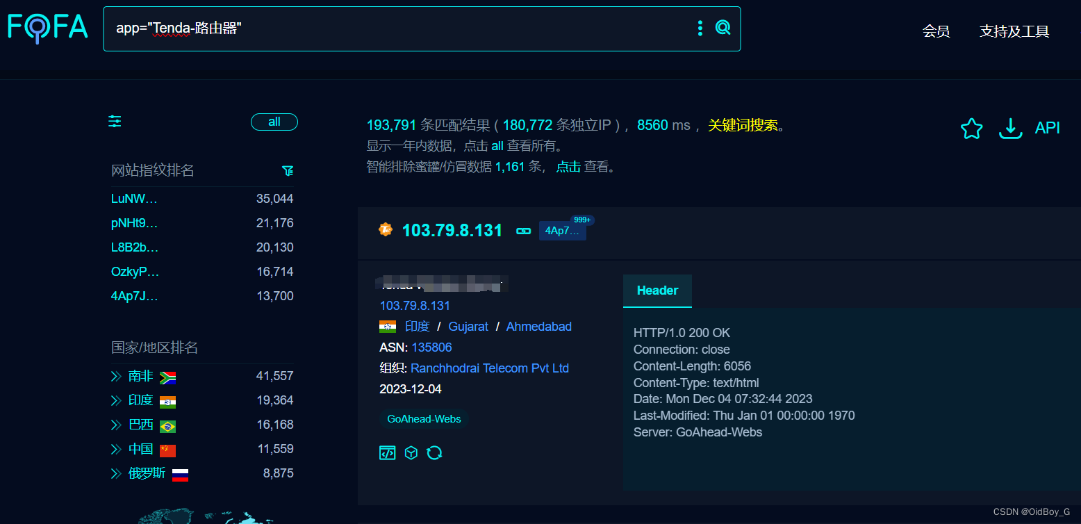Click the blue 103.79.8.131 IP link
1081x524 pixels.
coord(415,306)
